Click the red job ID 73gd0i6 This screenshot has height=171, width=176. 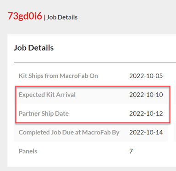[25, 16]
